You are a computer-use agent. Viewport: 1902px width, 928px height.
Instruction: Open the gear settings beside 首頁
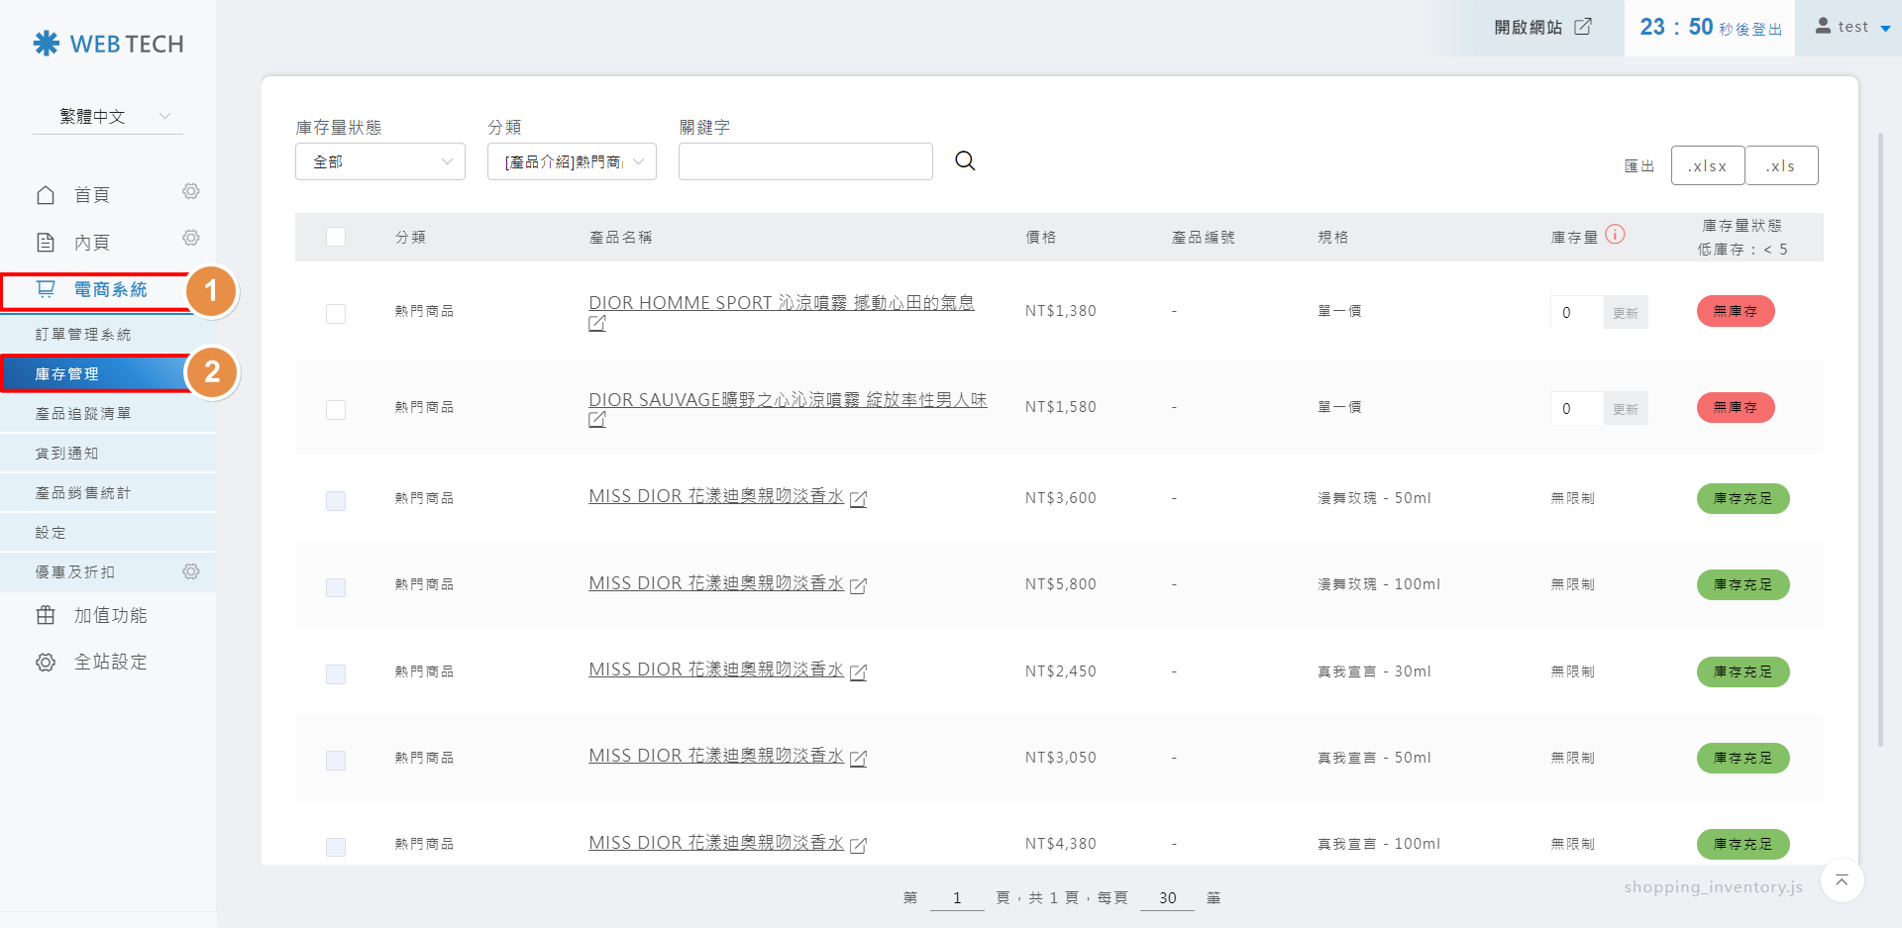coord(191,191)
